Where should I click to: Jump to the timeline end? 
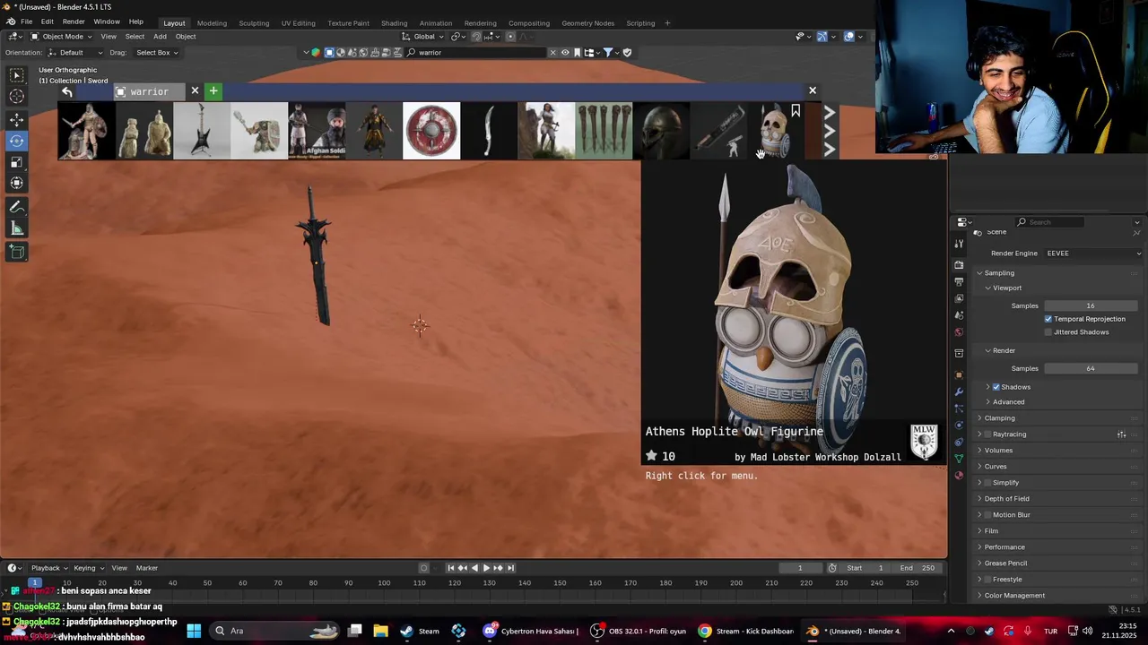pos(511,568)
